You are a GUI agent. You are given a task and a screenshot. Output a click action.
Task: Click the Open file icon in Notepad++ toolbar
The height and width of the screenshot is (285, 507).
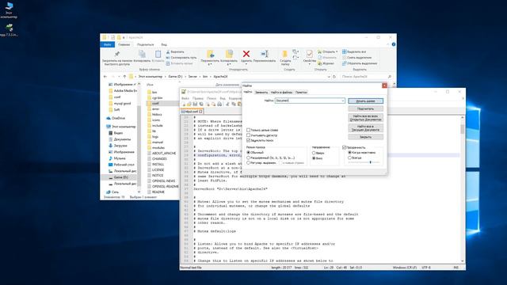coord(189,104)
